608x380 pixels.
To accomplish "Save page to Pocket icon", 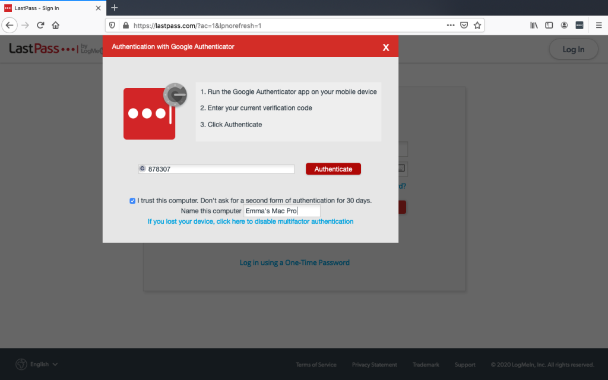I will click(464, 25).
